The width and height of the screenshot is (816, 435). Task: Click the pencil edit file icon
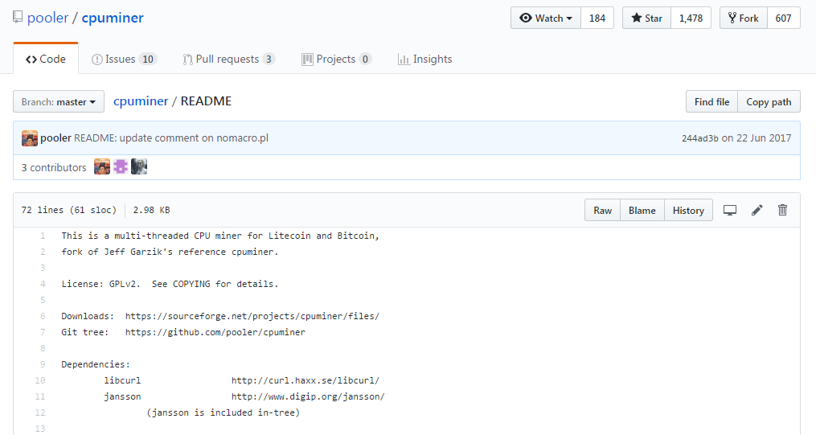tap(757, 211)
